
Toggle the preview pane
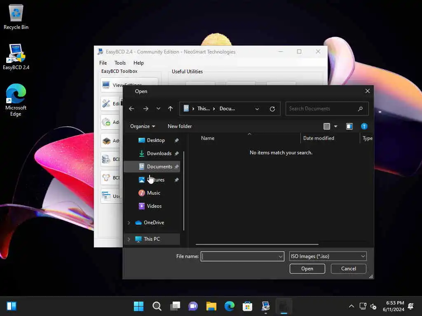tap(349, 126)
